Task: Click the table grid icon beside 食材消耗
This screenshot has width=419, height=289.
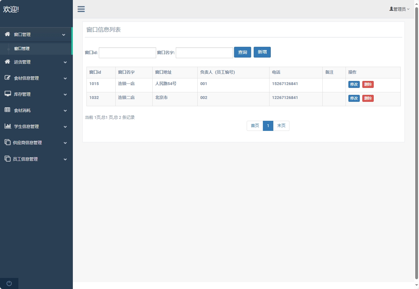Action: point(8,110)
